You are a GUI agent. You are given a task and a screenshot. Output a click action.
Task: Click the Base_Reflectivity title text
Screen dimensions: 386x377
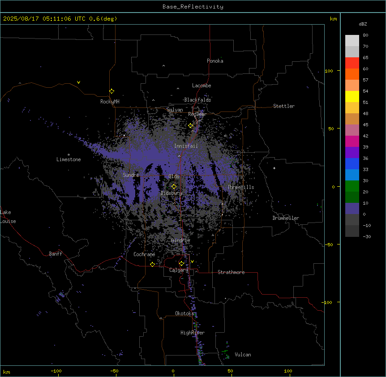pos(193,7)
